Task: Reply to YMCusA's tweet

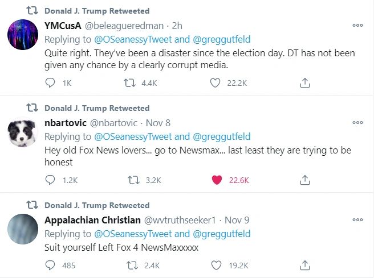Action: [50, 83]
